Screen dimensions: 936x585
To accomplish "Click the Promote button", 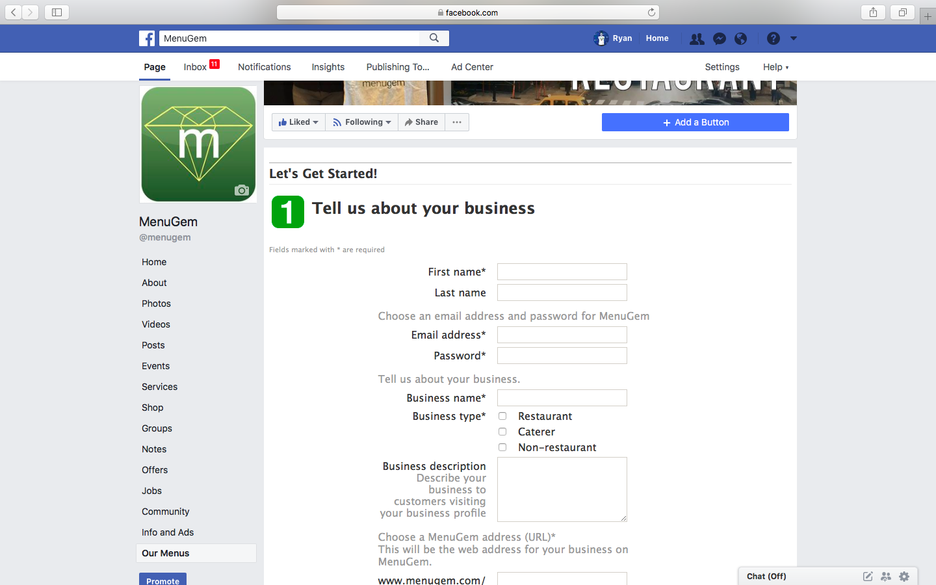I will click(162, 579).
